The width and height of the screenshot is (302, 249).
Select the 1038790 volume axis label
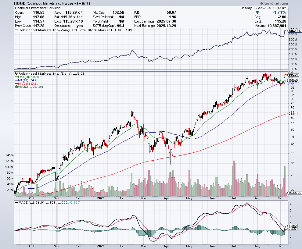(294, 193)
